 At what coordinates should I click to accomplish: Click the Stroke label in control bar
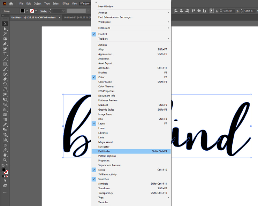pos(44,11)
